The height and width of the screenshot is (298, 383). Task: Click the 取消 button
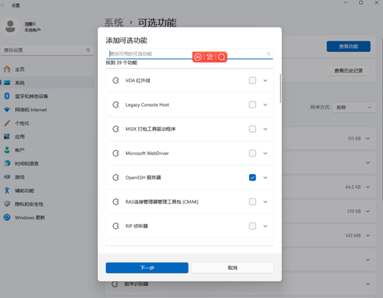(232, 268)
